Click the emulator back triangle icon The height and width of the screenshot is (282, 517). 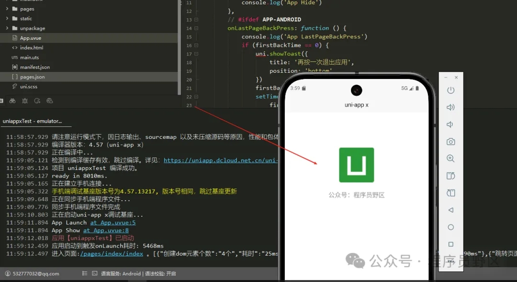(451, 210)
